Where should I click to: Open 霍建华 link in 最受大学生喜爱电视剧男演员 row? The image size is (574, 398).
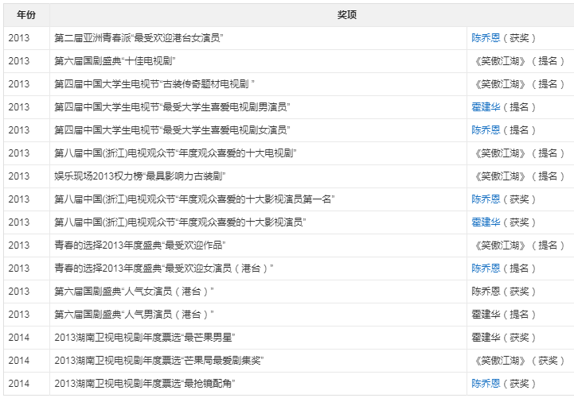coord(486,107)
